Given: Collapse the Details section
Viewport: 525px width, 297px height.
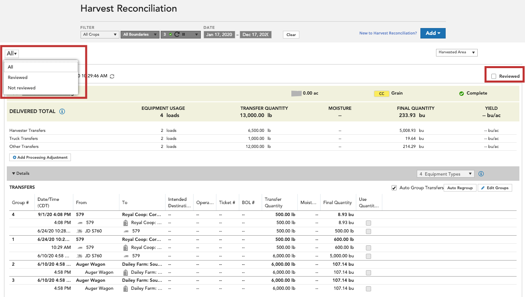Looking at the screenshot, I should pos(21,174).
